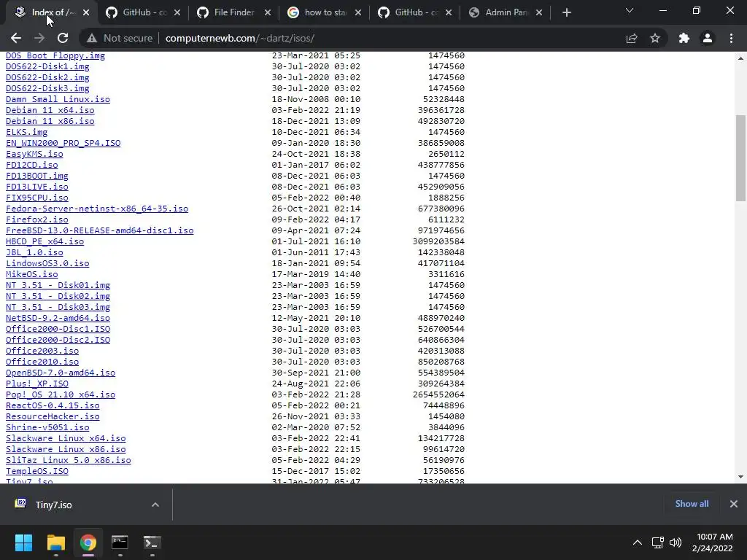Download Debian_11_x64.iso
This screenshot has height=560, width=747.
[x=50, y=110]
